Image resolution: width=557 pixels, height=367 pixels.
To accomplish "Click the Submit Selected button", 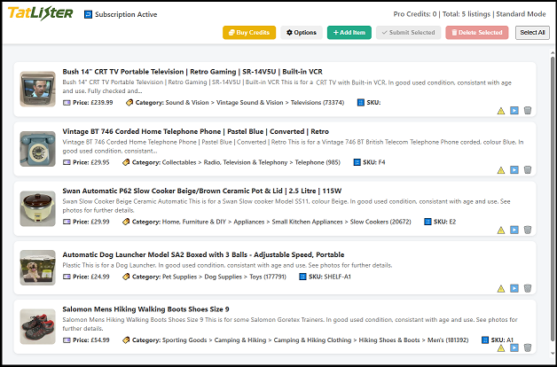I will point(409,32).
